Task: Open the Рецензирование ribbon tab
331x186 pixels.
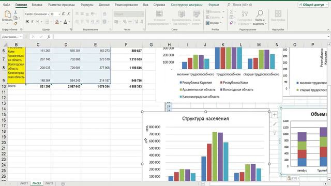Action: 126,5
